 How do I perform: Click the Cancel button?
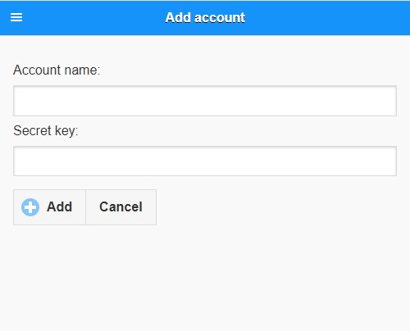(121, 207)
